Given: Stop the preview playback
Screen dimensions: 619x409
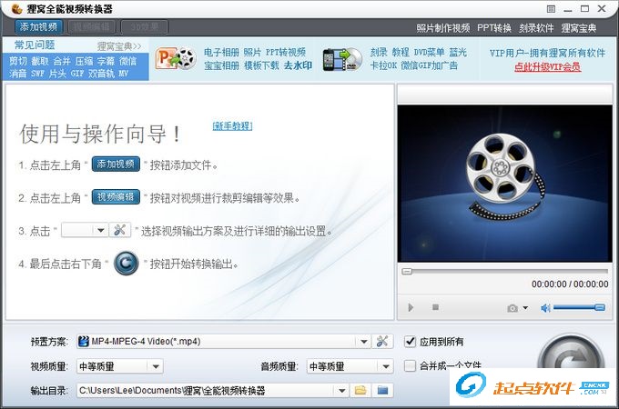Looking at the screenshot, I should point(435,307).
